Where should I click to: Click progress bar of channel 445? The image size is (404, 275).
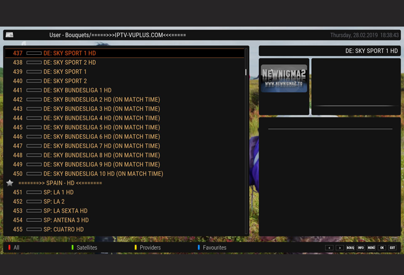pos(34,128)
